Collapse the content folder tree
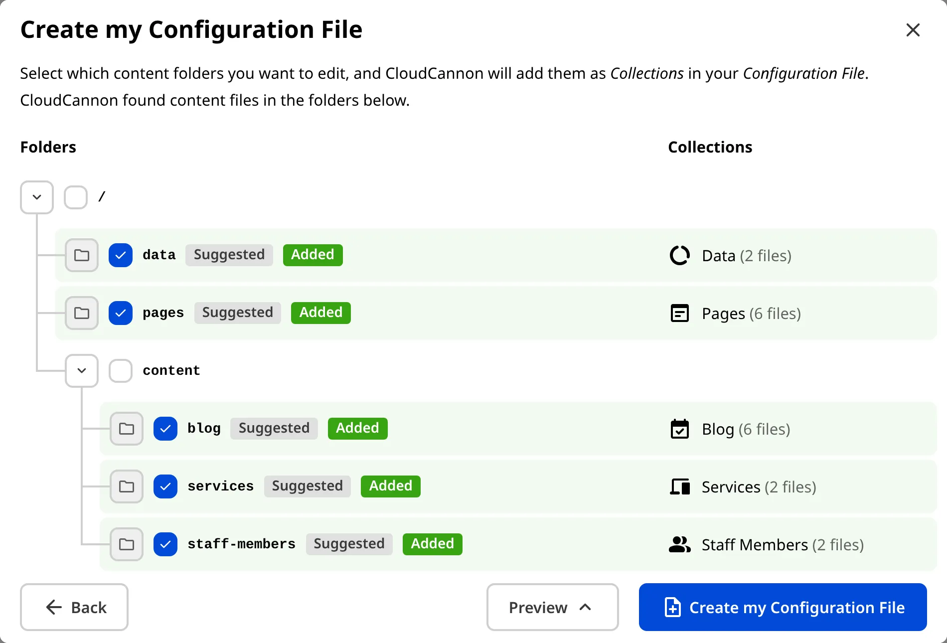This screenshot has width=947, height=643. click(81, 370)
